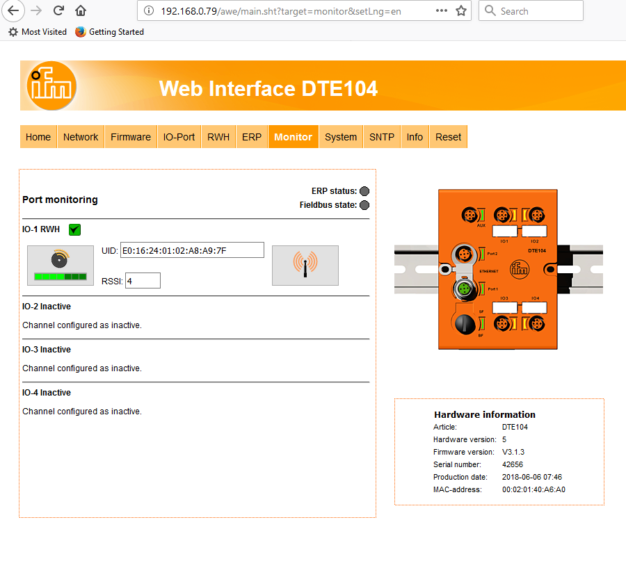Image resolution: width=626 pixels, height=561 pixels.
Task: Click the IO4 connector on the device image
Action: 537,323
